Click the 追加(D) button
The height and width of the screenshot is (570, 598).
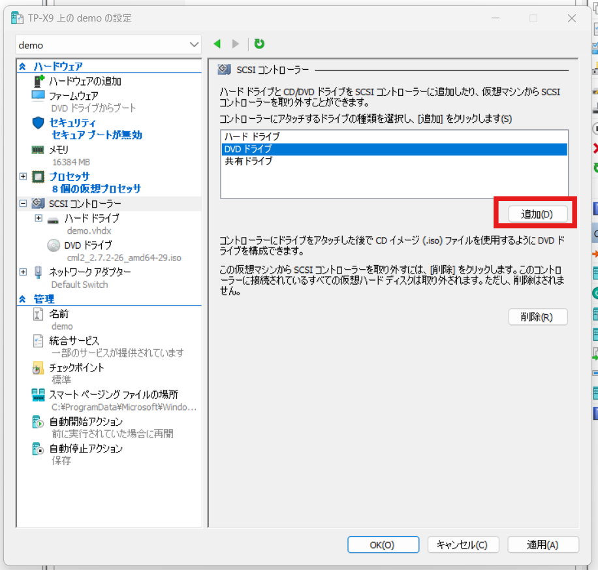point(538,214)
